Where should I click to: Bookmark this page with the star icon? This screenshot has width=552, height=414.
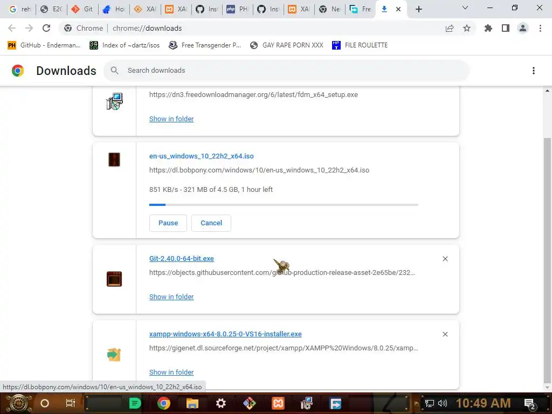point(467,28)
